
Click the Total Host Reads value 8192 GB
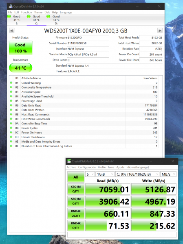point(151,38)
